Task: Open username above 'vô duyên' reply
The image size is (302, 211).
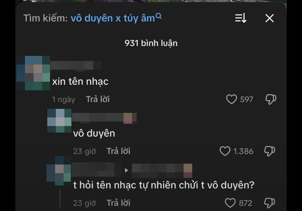Action: pos(104,118)
